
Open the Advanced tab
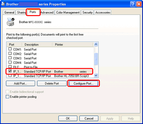coord(47,12)
